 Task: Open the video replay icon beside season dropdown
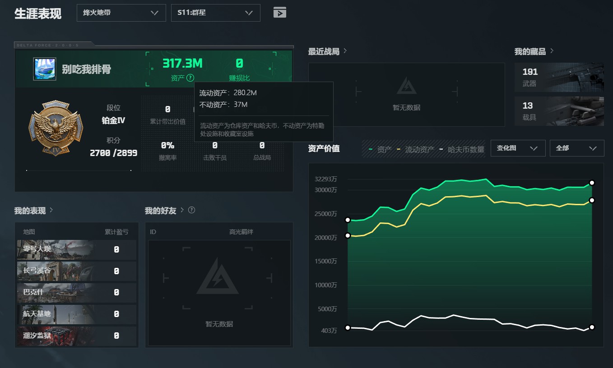(x=280, y=13)
